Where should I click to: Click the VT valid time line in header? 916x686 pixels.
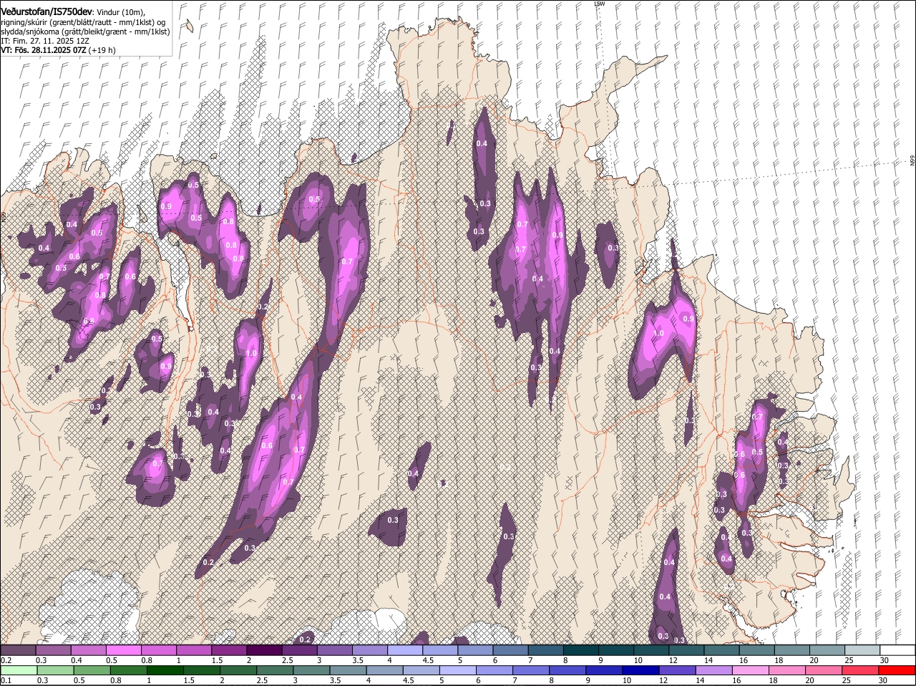[58, 50]
